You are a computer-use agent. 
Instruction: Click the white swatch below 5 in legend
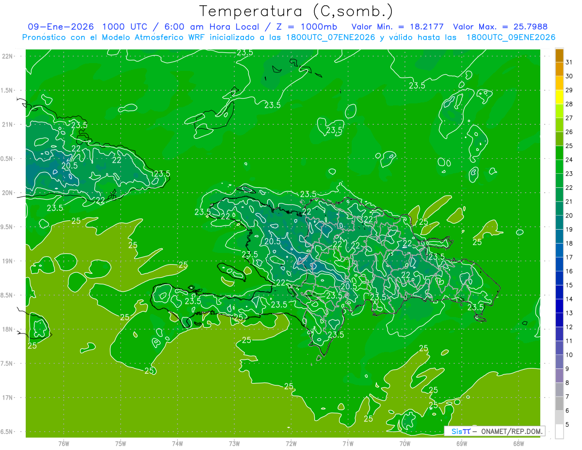559,432
